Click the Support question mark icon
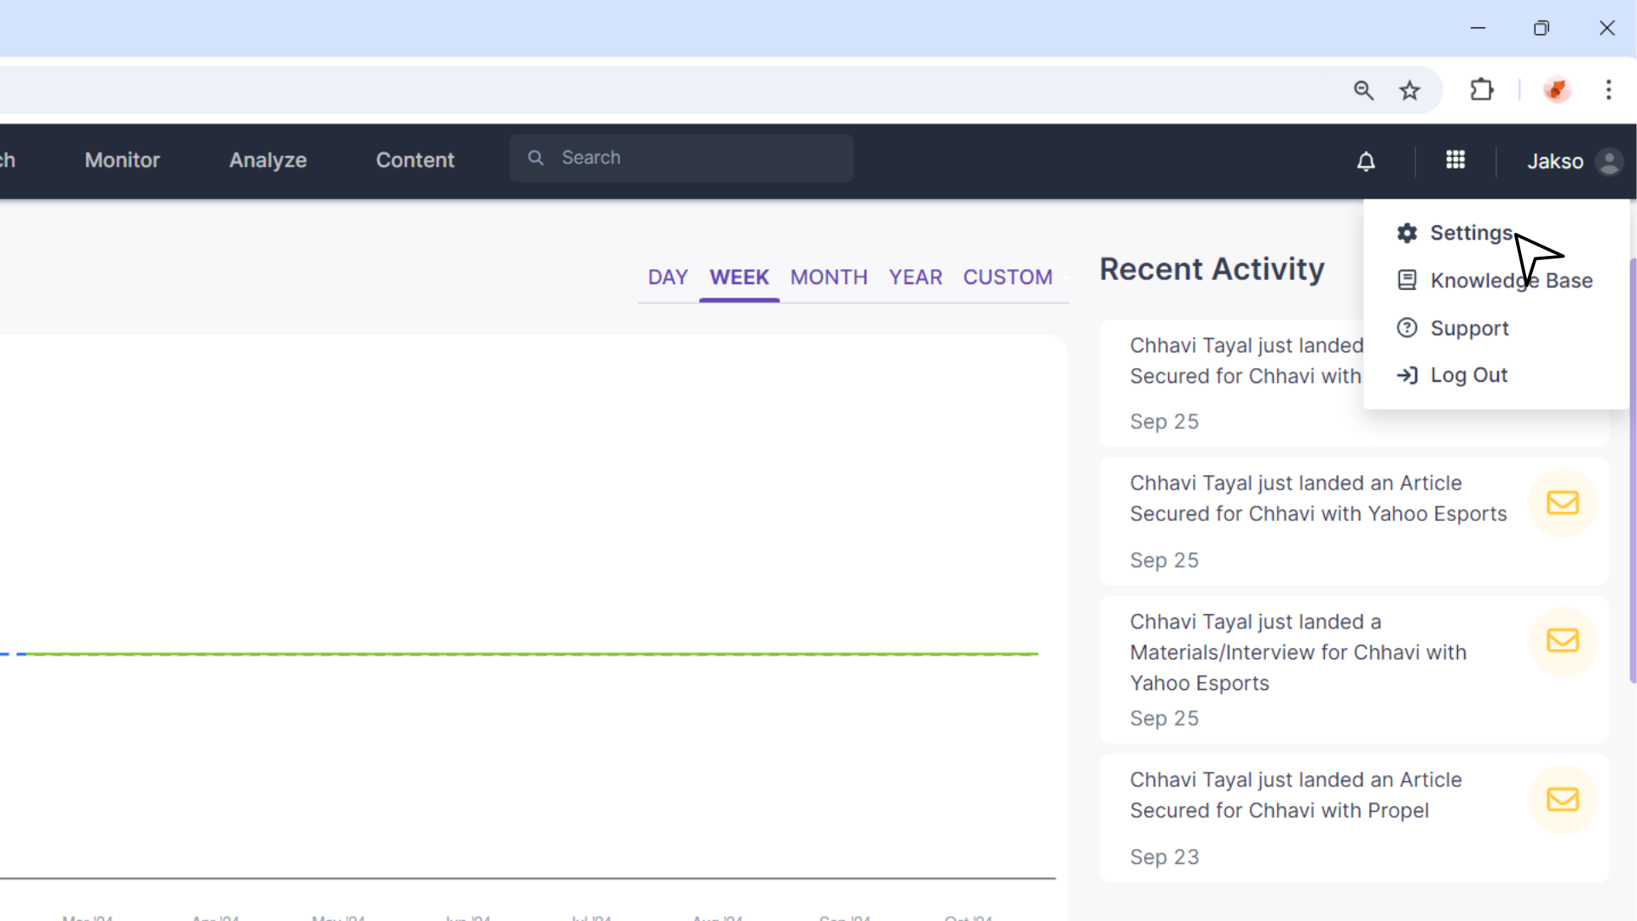 point(1407,327)
